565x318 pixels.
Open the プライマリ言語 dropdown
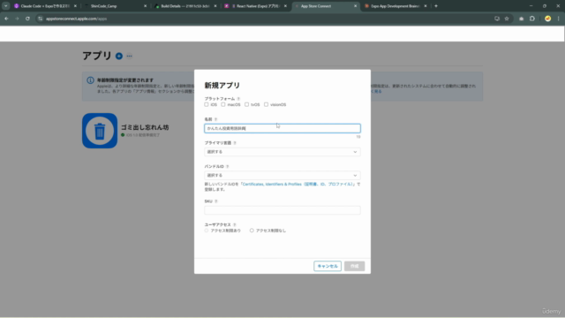pyautogui.click(x=282, y=152)
